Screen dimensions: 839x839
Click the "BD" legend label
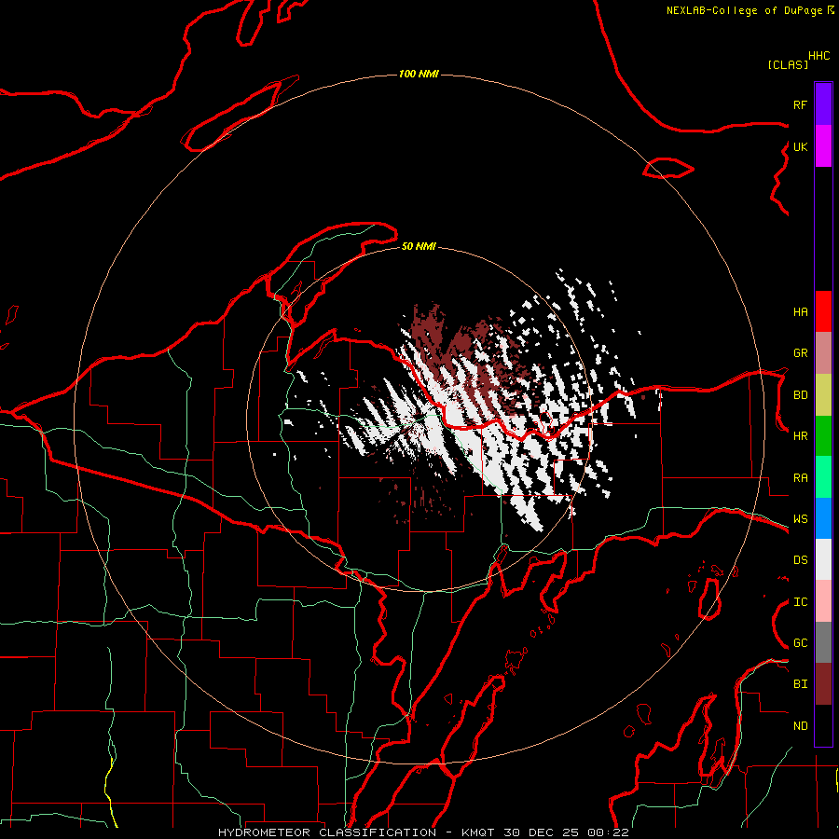click(x=800, y=395)
